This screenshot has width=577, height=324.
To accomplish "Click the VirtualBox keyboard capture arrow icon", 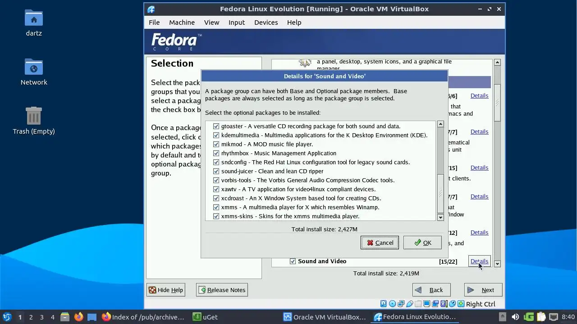I will pyautogui.click(x=461, y=304).
